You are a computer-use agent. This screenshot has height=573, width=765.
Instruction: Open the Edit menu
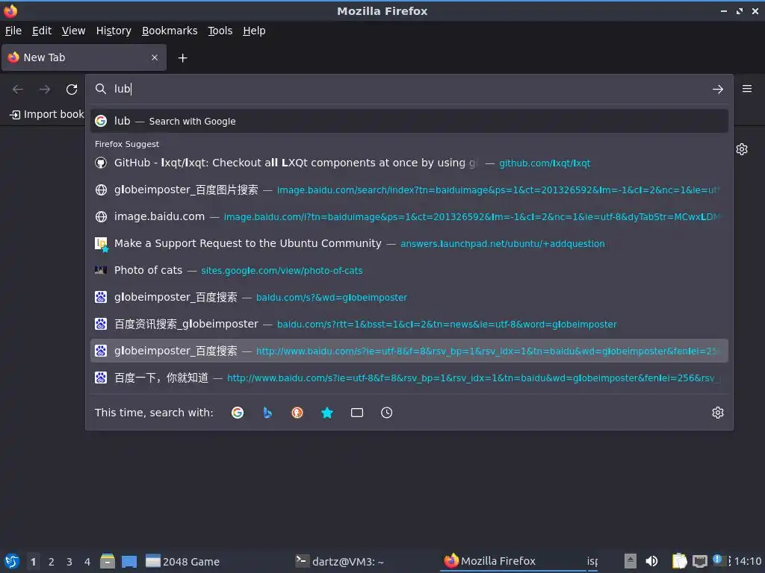[x=42, y=31]
